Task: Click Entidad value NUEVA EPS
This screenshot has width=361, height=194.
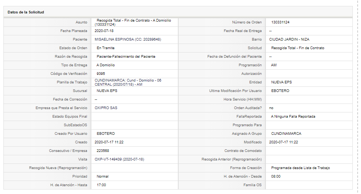Action: pos(281,82)
